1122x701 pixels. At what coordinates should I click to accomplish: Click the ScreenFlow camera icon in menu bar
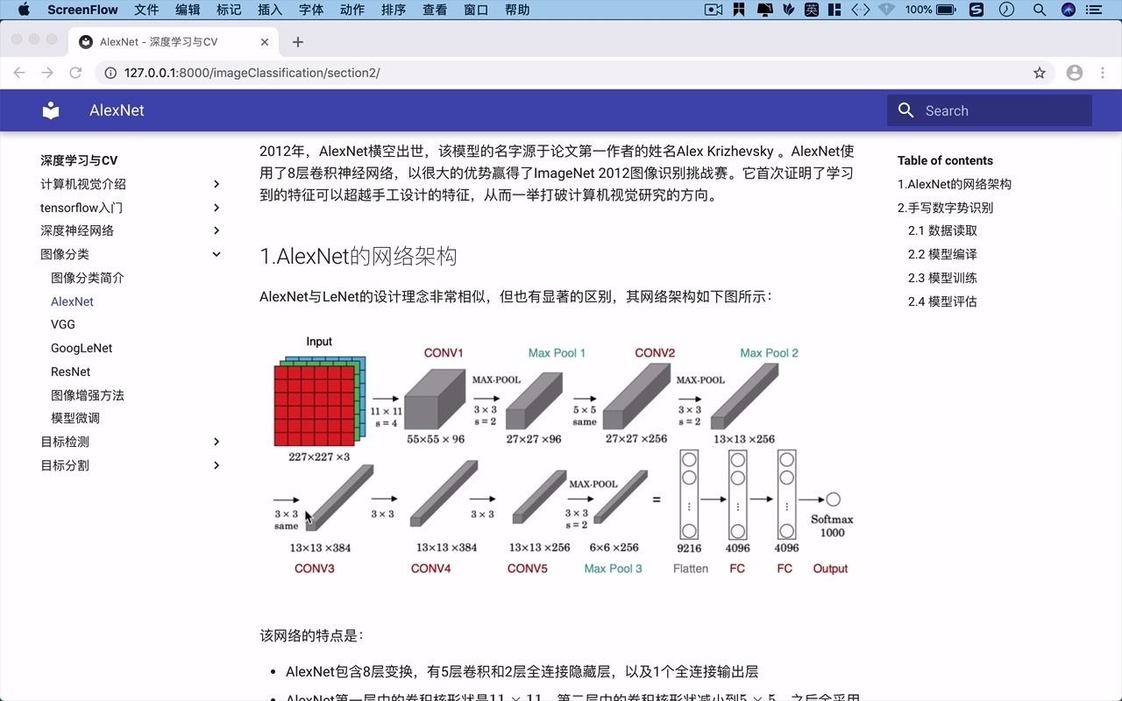pyautogui.click(x=711, y=10)
